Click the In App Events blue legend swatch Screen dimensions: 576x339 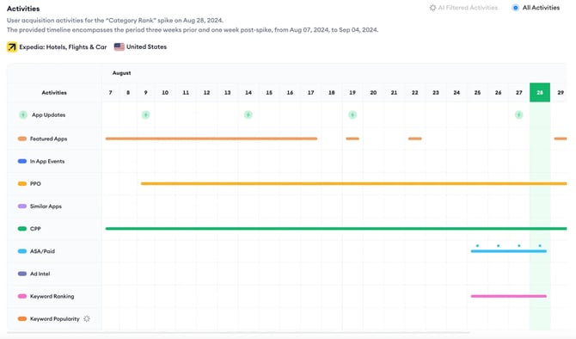tap(22, 161)
